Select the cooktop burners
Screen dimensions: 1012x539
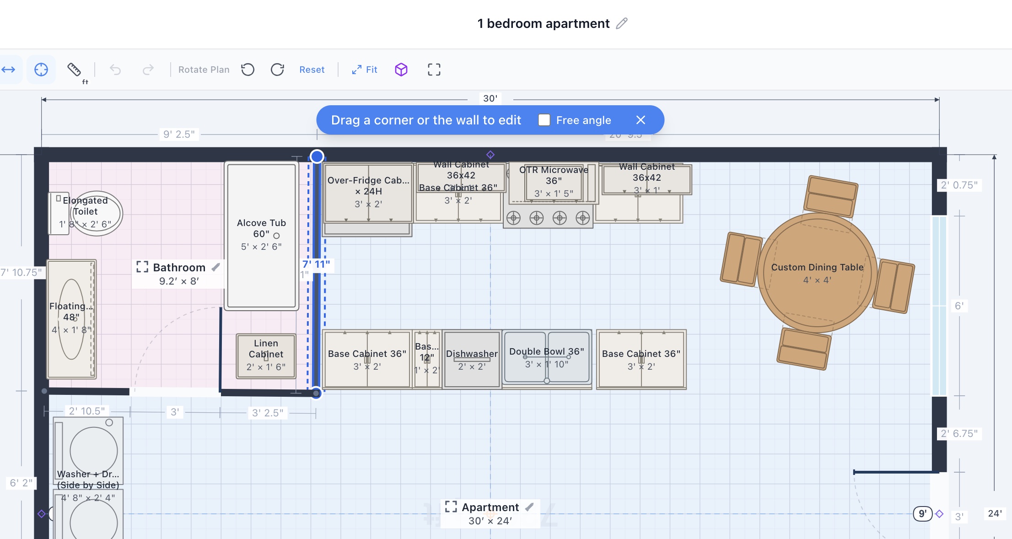[x=548, y=218]
